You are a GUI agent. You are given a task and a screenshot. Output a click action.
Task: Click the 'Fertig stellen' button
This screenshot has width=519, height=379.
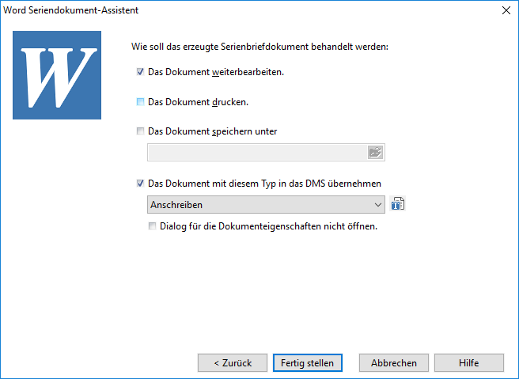click(x=308, y=363)
